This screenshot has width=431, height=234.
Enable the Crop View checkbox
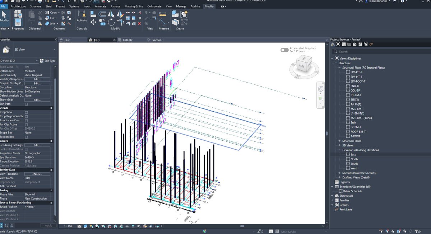pos(26,112)
